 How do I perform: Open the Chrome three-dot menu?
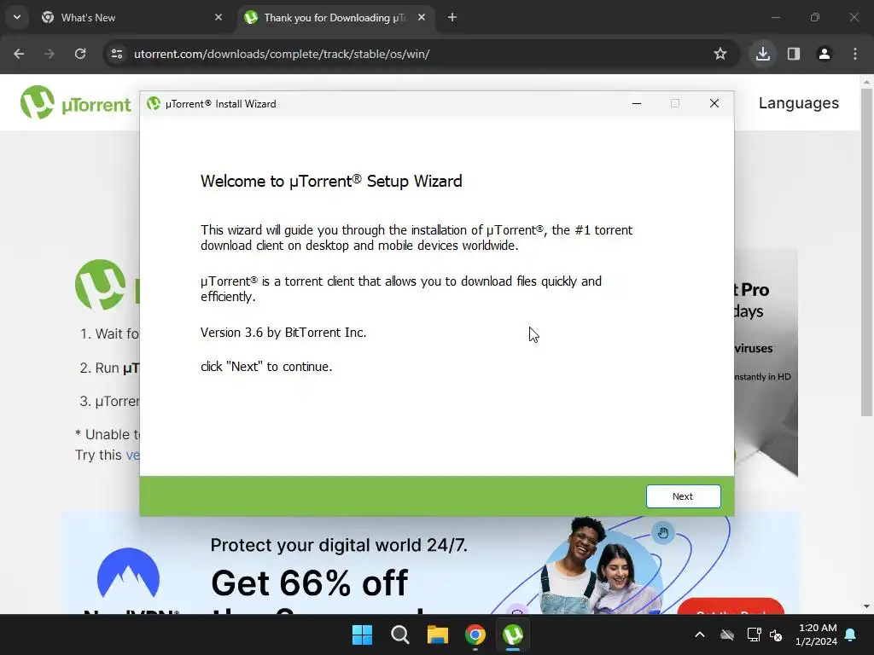(855, 54)
